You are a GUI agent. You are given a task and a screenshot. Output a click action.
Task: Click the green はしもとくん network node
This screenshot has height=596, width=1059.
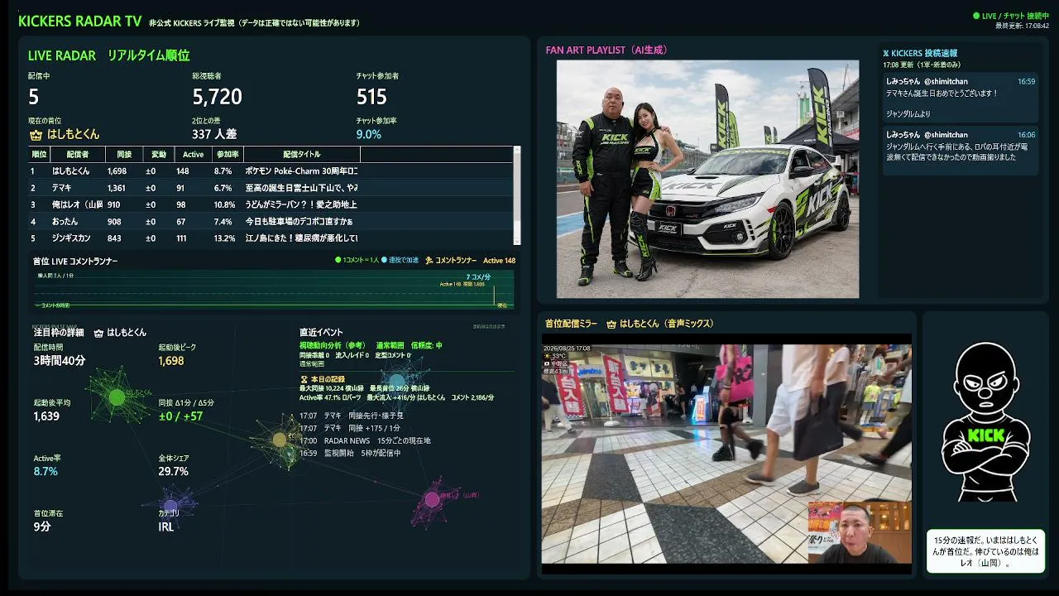point(117,397)
